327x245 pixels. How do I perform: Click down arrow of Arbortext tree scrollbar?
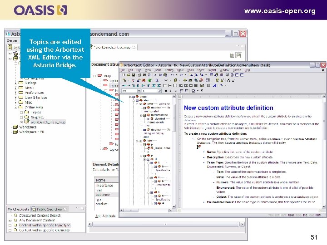point(174,206)
